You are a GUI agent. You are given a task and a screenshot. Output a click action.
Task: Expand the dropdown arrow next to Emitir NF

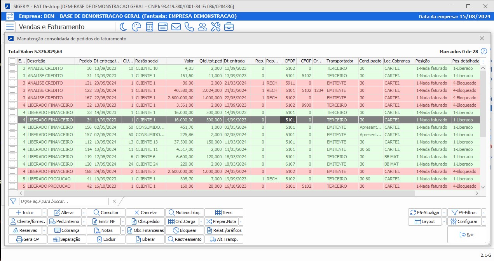click(x=122, y=221)
